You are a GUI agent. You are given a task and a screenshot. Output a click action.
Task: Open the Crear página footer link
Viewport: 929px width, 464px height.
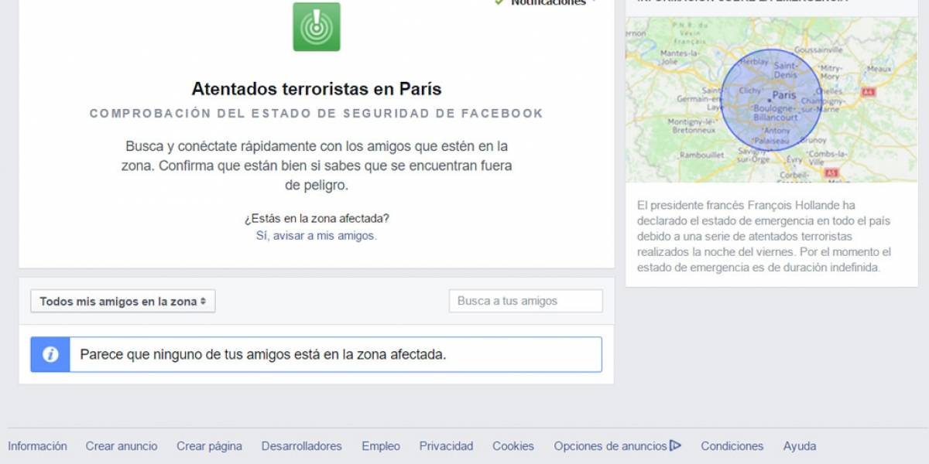(209, 446)
